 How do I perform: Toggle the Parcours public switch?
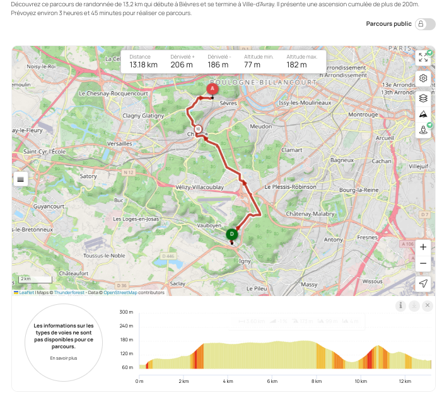[425, 24]
